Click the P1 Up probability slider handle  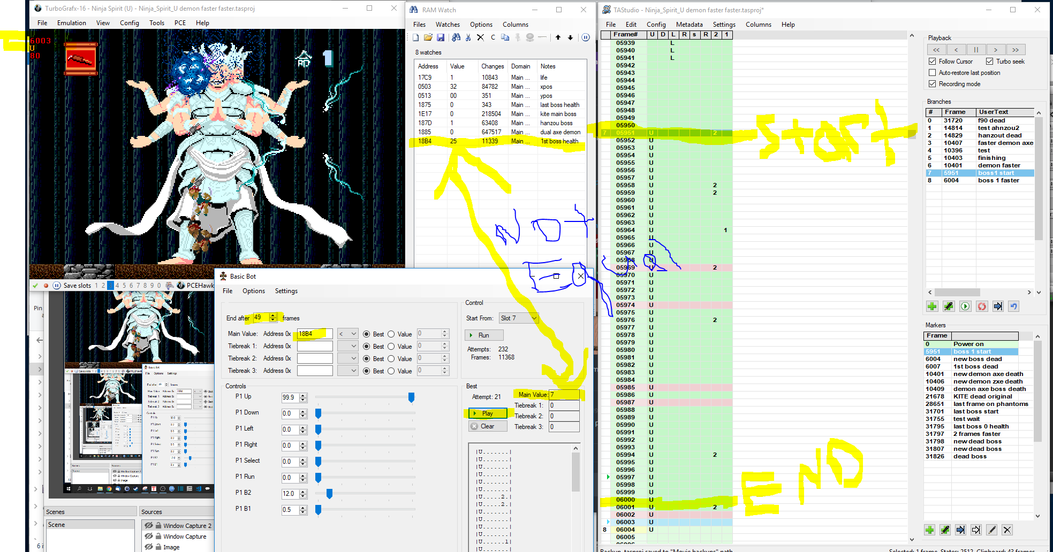[411, 397]
